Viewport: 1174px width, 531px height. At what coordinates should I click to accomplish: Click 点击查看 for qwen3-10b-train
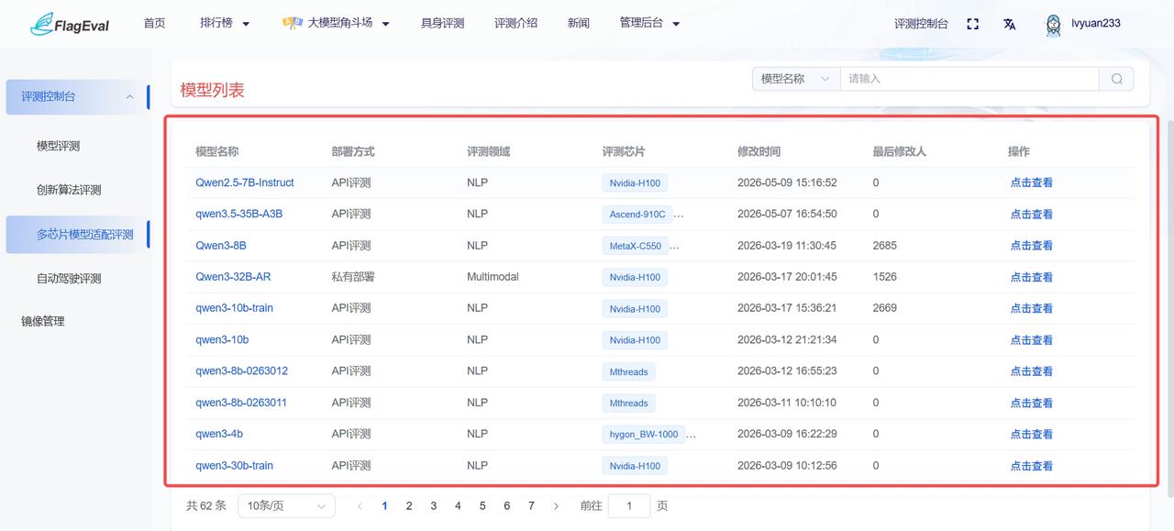[1032, 308]
